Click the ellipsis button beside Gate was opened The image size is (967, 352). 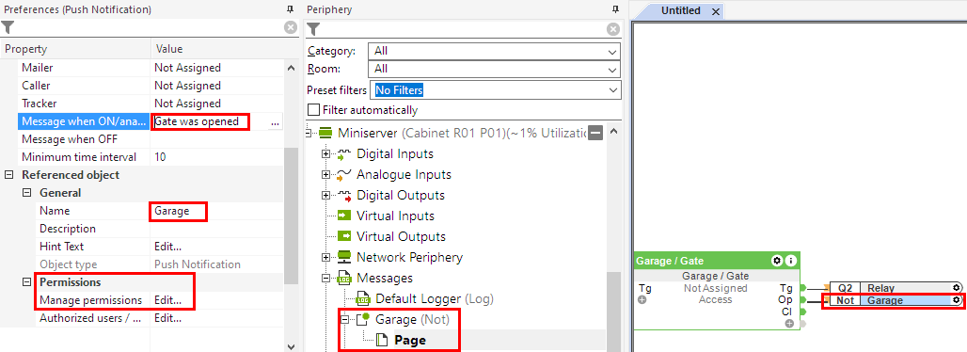point(275,122)
